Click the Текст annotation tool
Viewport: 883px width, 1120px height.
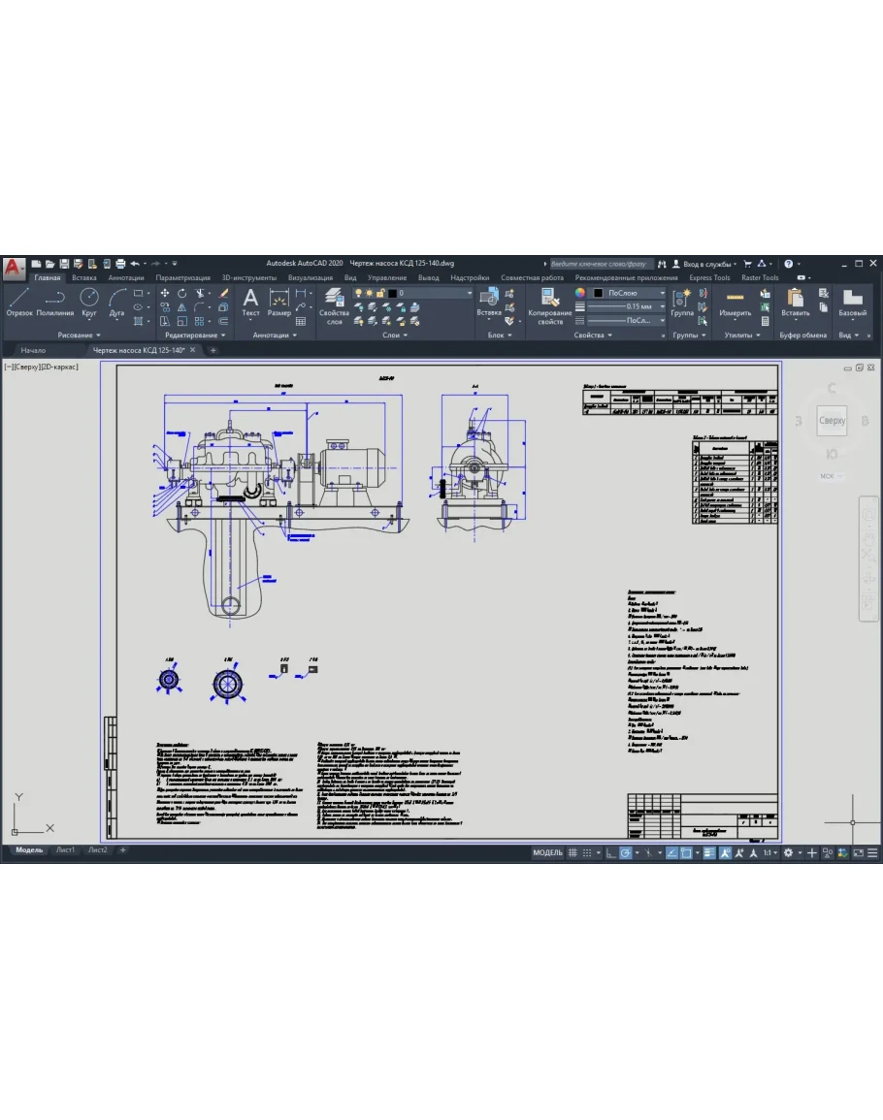tap(250, 302)
